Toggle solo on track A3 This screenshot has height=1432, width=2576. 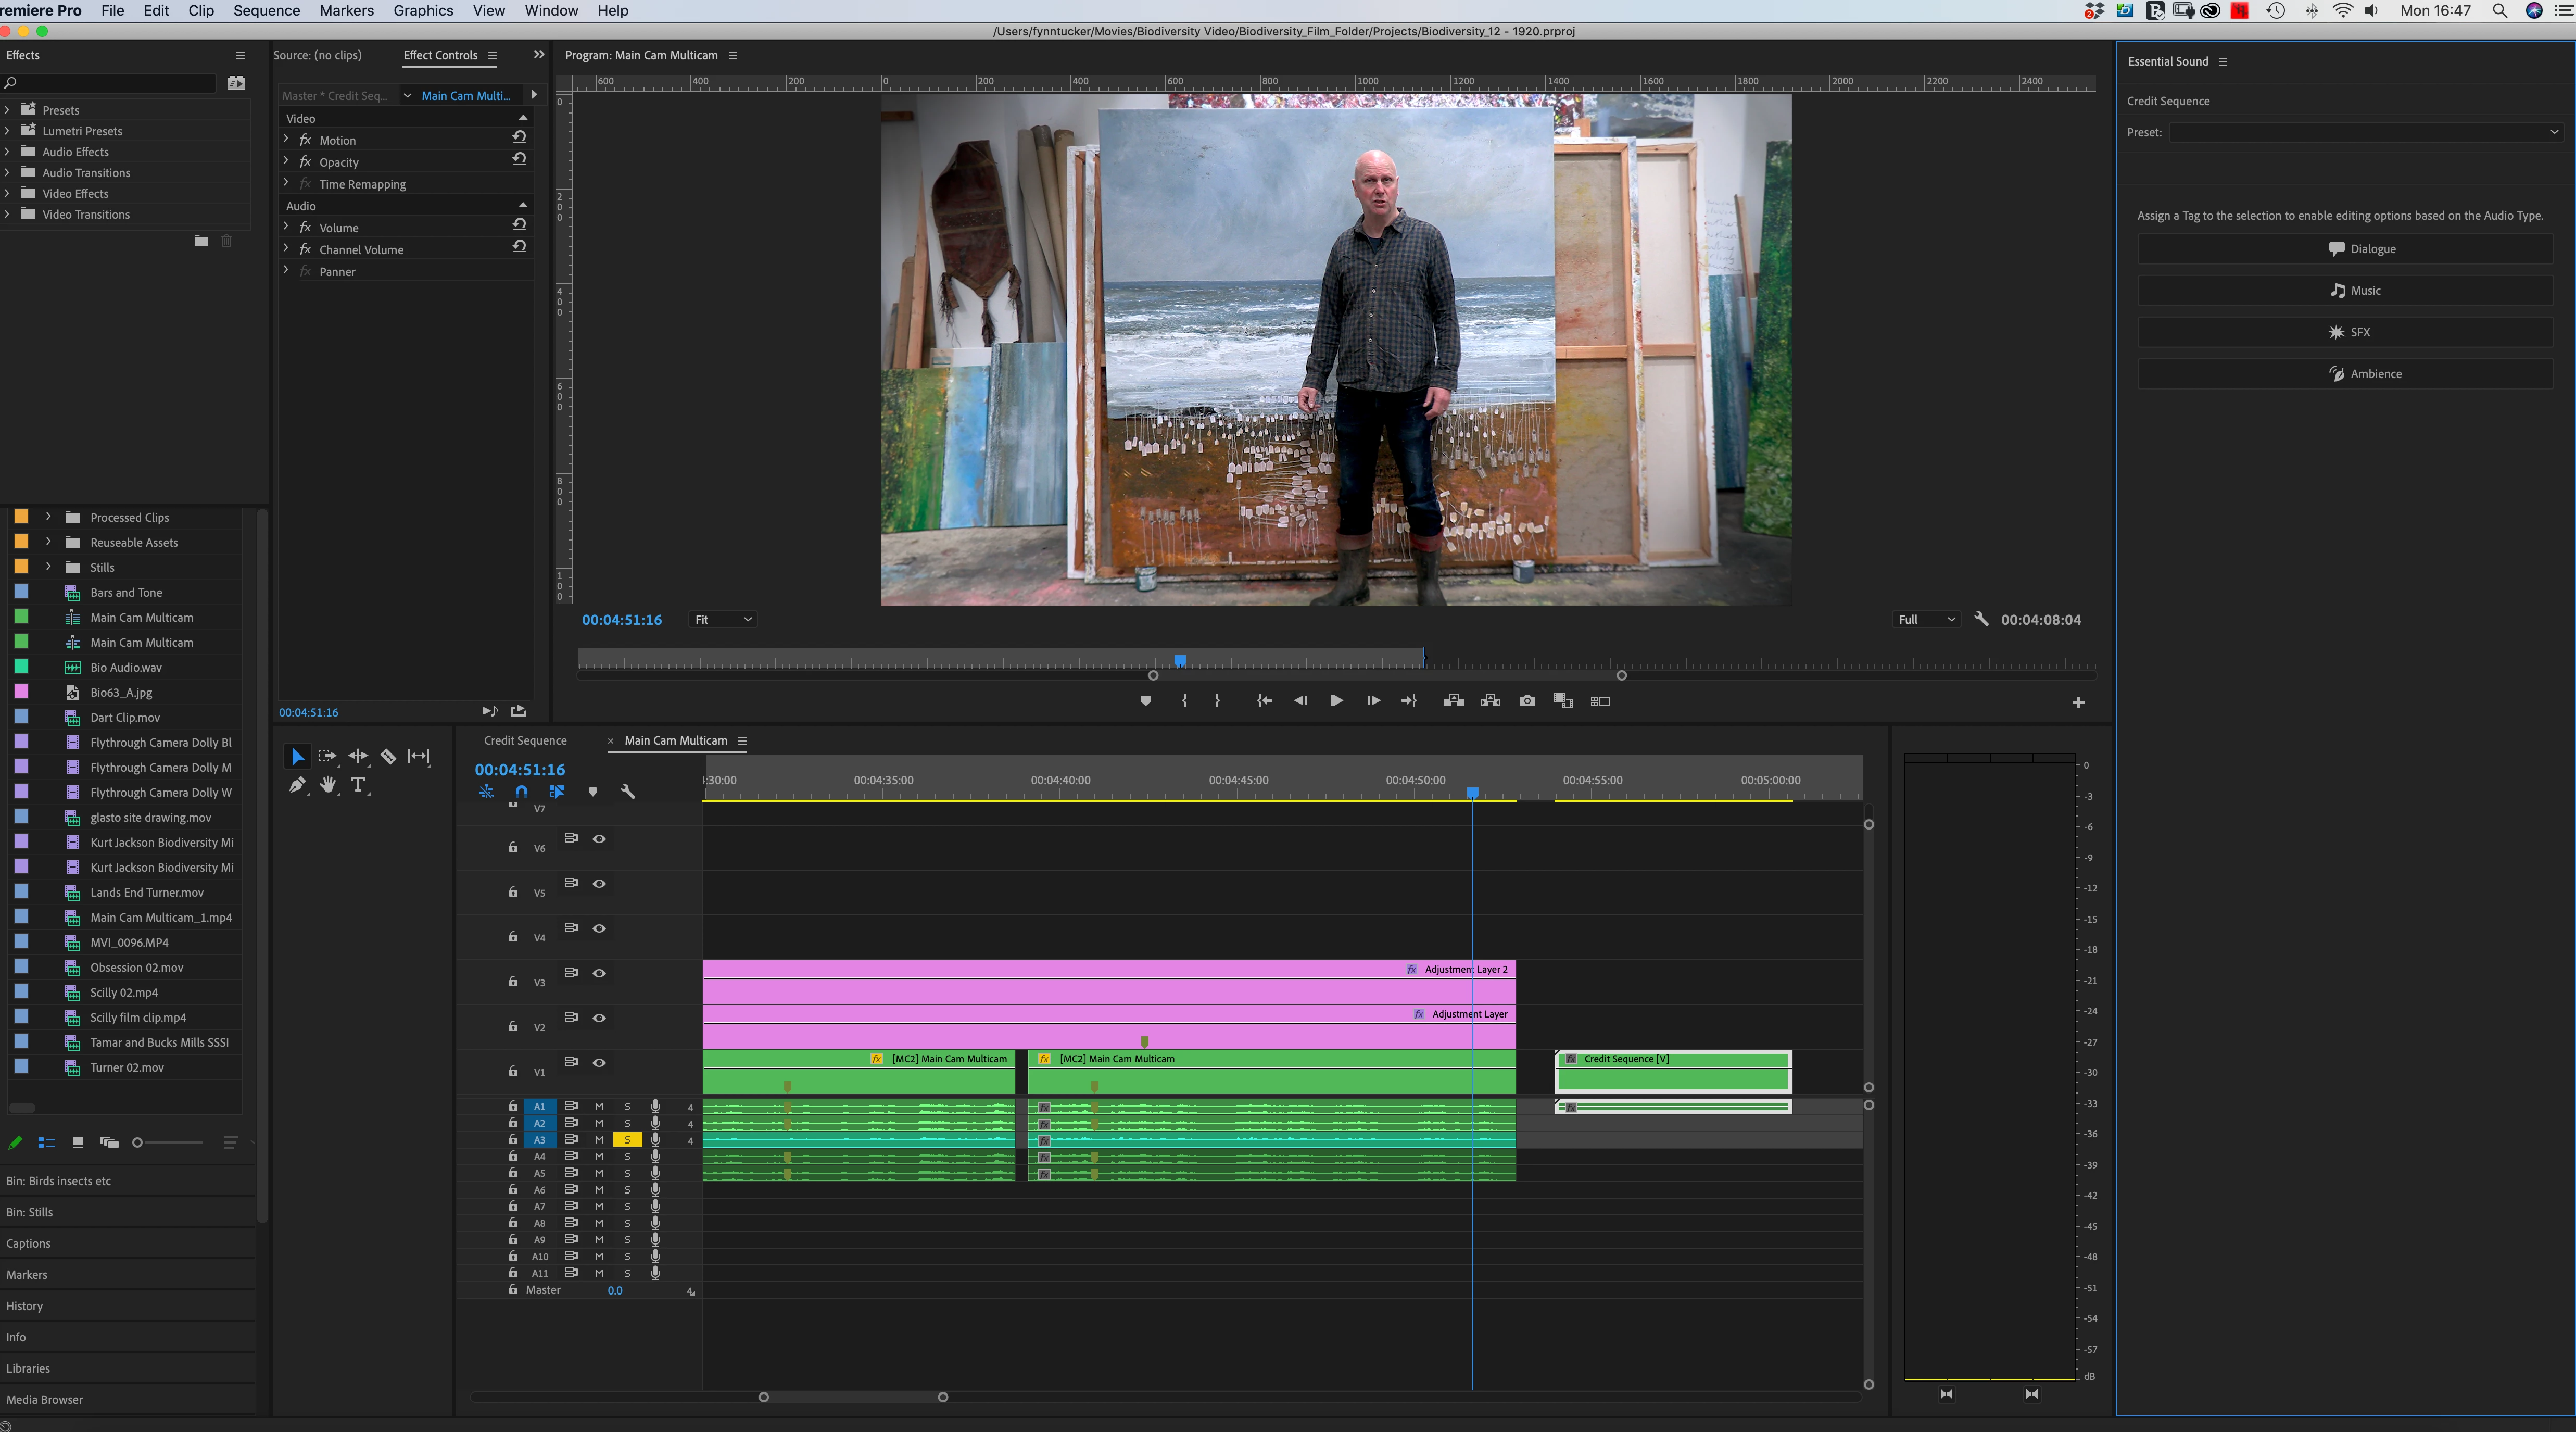click(627, 1140)
